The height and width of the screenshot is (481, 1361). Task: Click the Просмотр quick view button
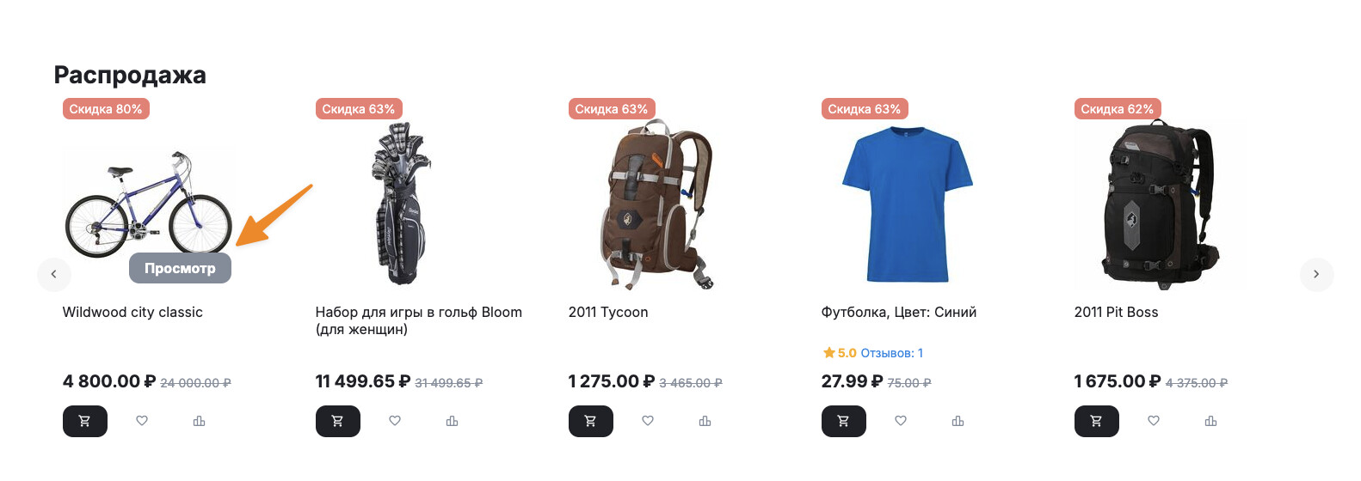[x=180, y=268]
